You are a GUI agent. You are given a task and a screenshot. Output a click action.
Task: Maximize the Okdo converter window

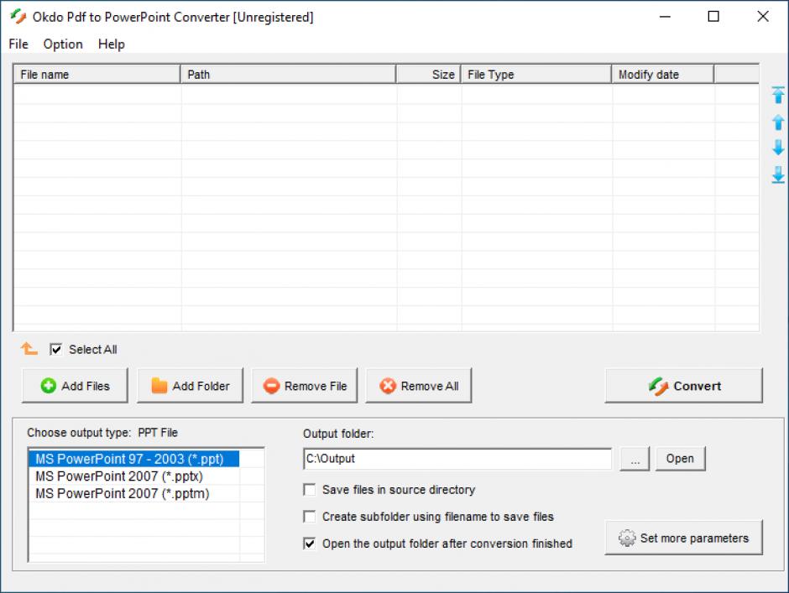(x=713, y=17)
